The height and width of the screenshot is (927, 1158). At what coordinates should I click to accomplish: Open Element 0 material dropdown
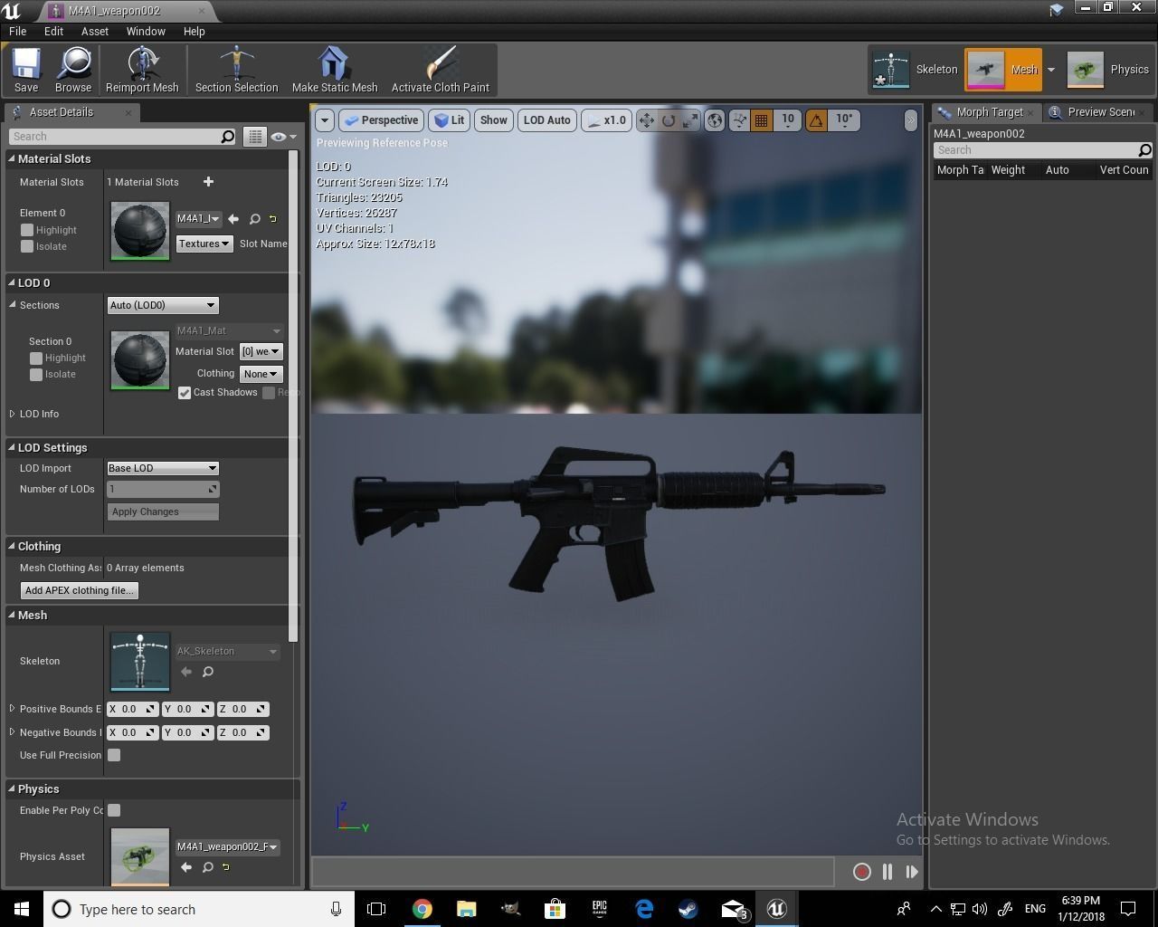click(198, 218)
